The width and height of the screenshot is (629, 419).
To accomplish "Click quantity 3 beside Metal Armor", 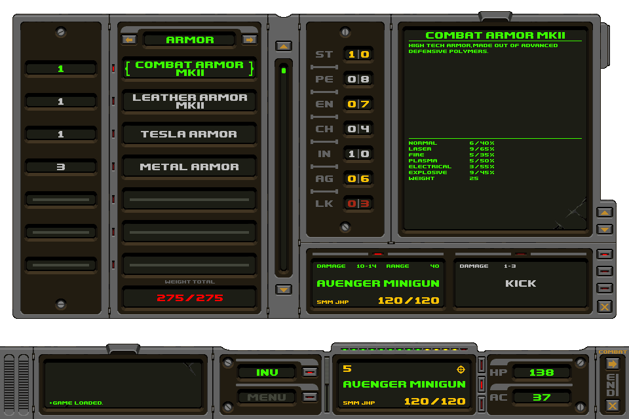I will click(x=60, y=167).
